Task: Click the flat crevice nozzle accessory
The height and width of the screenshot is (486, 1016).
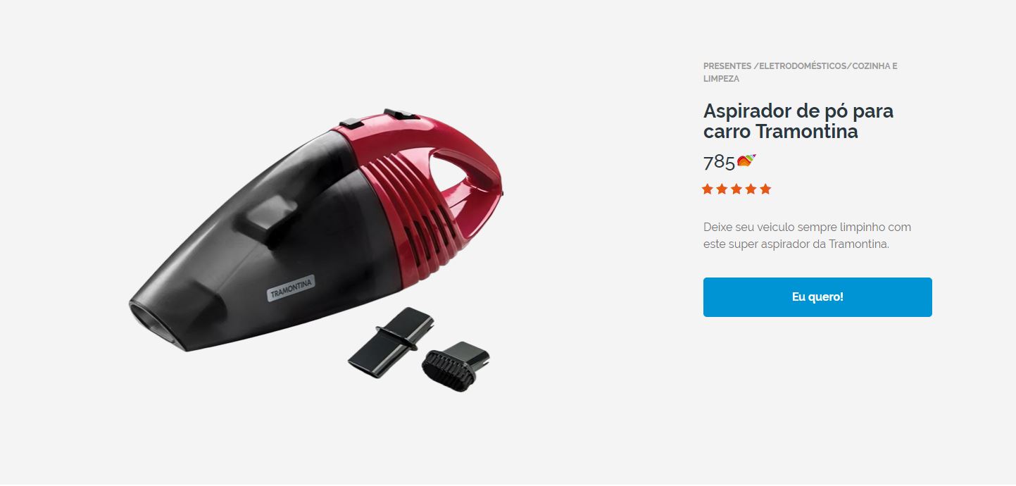Action: click(x=391, y=342)
